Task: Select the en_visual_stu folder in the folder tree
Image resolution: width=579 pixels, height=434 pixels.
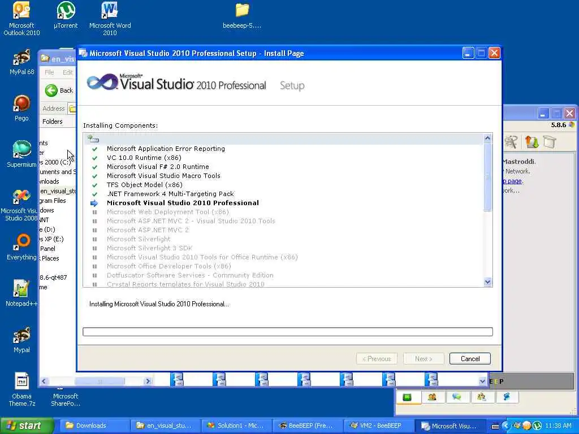Action: click(58, 191)
